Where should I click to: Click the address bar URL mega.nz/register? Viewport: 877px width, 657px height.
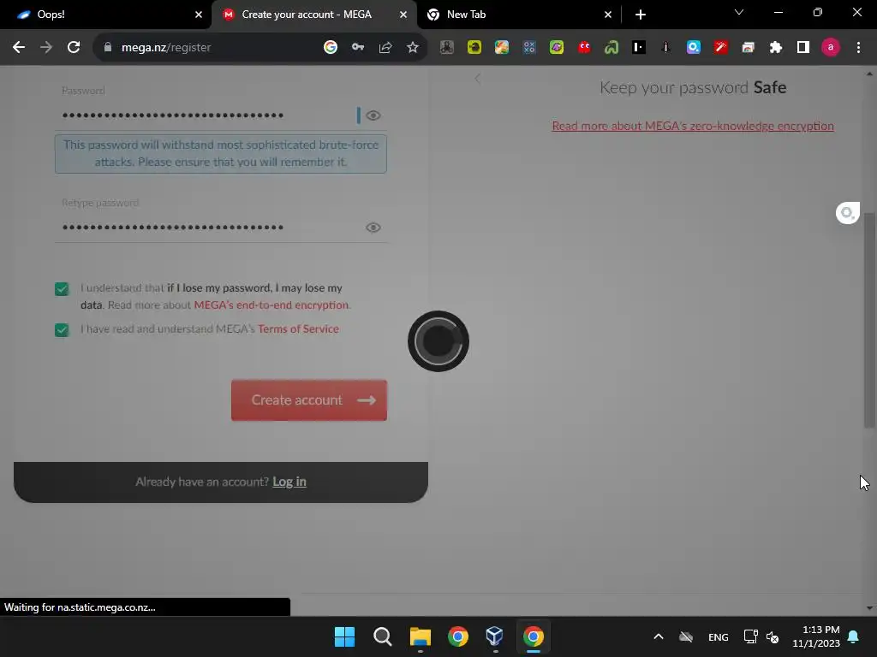166,48
